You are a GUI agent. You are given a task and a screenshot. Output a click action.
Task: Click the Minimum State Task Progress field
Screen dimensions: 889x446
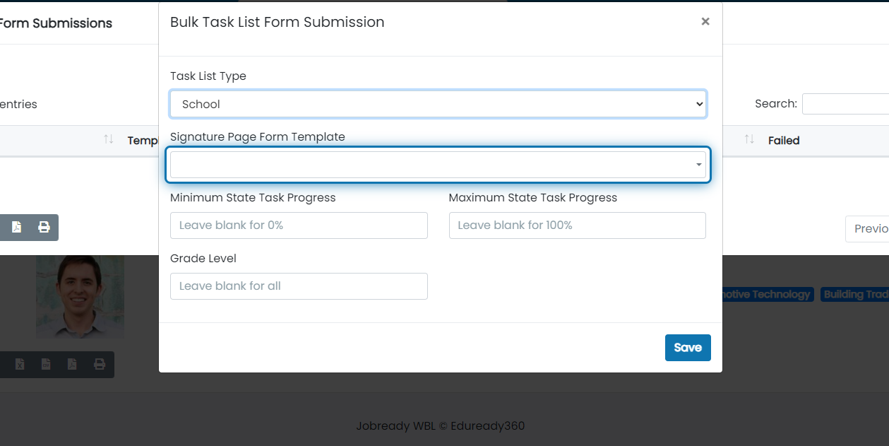click(x=299, y=225)
